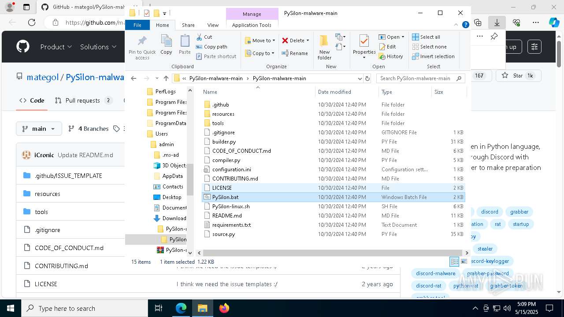Create a New folder from ribbon

tap(324, 47)
